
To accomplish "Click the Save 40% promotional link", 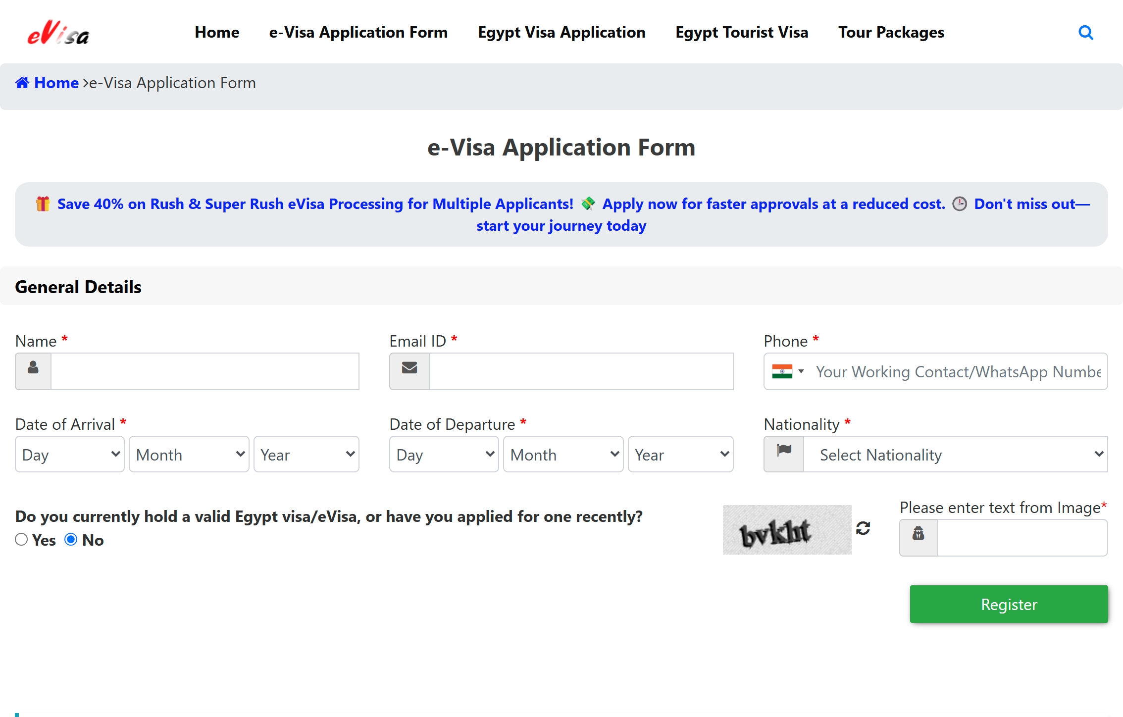I will pos(315,204).
